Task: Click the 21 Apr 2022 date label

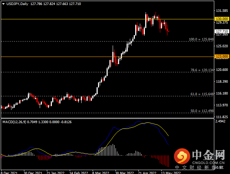Action: point(147,173)
